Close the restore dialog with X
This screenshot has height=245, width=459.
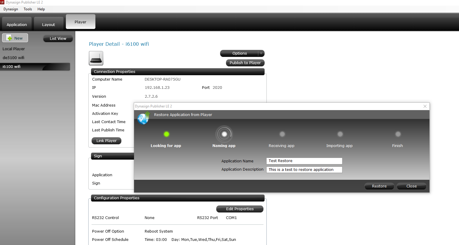[425, 106]
